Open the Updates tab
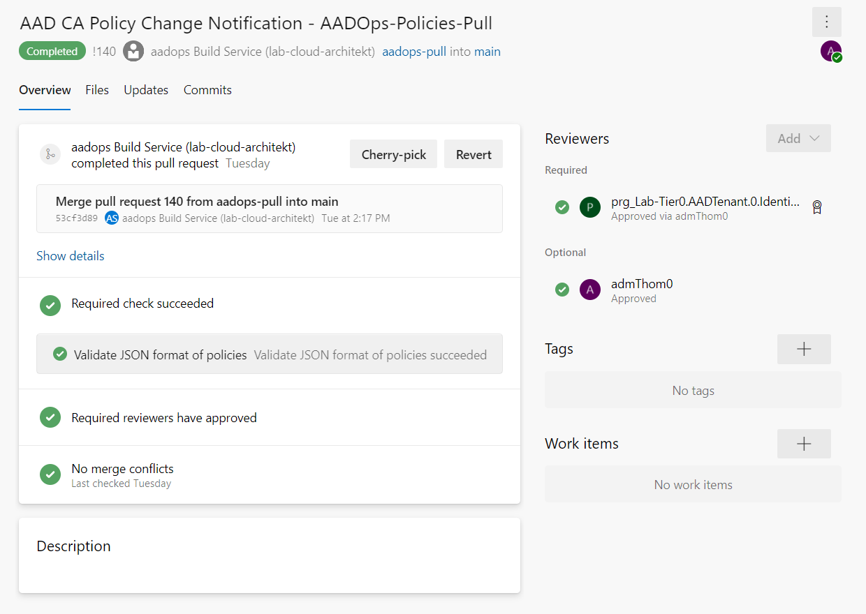 click(146, 90)
